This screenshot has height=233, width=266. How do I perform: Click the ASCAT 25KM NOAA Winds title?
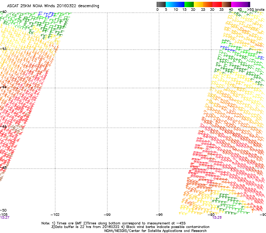coord(53,6)
